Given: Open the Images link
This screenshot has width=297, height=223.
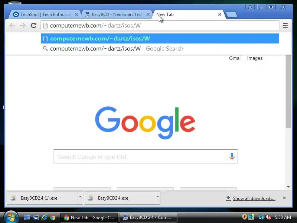Looking at the screenshot, I should (255, 58).
